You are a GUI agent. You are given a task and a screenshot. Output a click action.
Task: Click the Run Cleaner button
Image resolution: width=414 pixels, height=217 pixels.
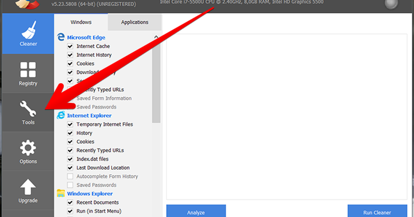click(x=377, y=212)
